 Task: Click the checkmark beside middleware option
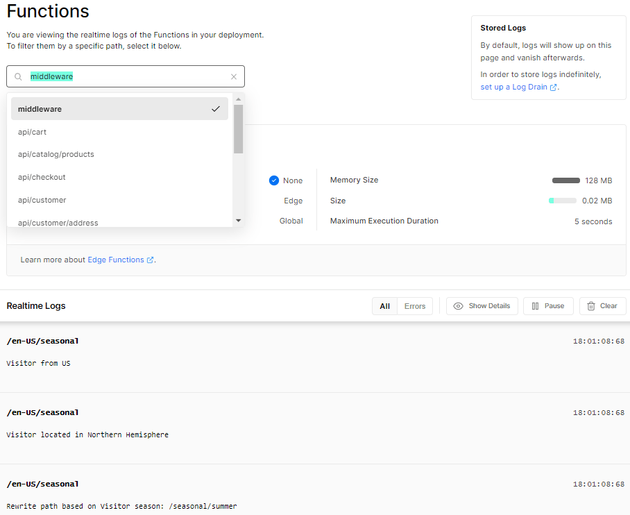(x=216, y=109)
